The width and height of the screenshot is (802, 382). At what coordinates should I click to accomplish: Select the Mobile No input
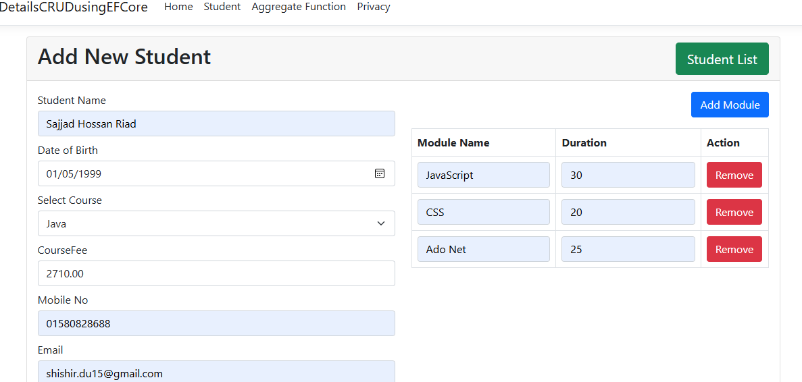pos(216,323)
